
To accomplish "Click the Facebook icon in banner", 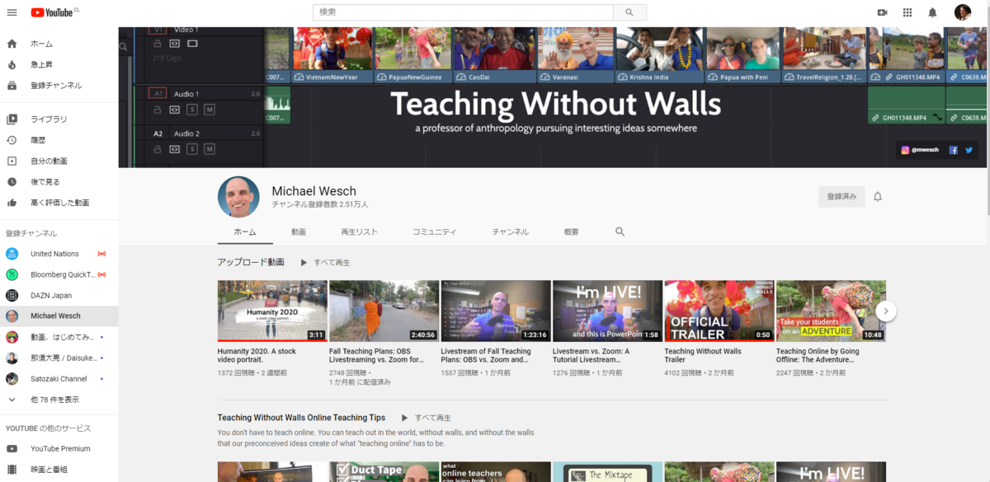I will click(953, 150).
